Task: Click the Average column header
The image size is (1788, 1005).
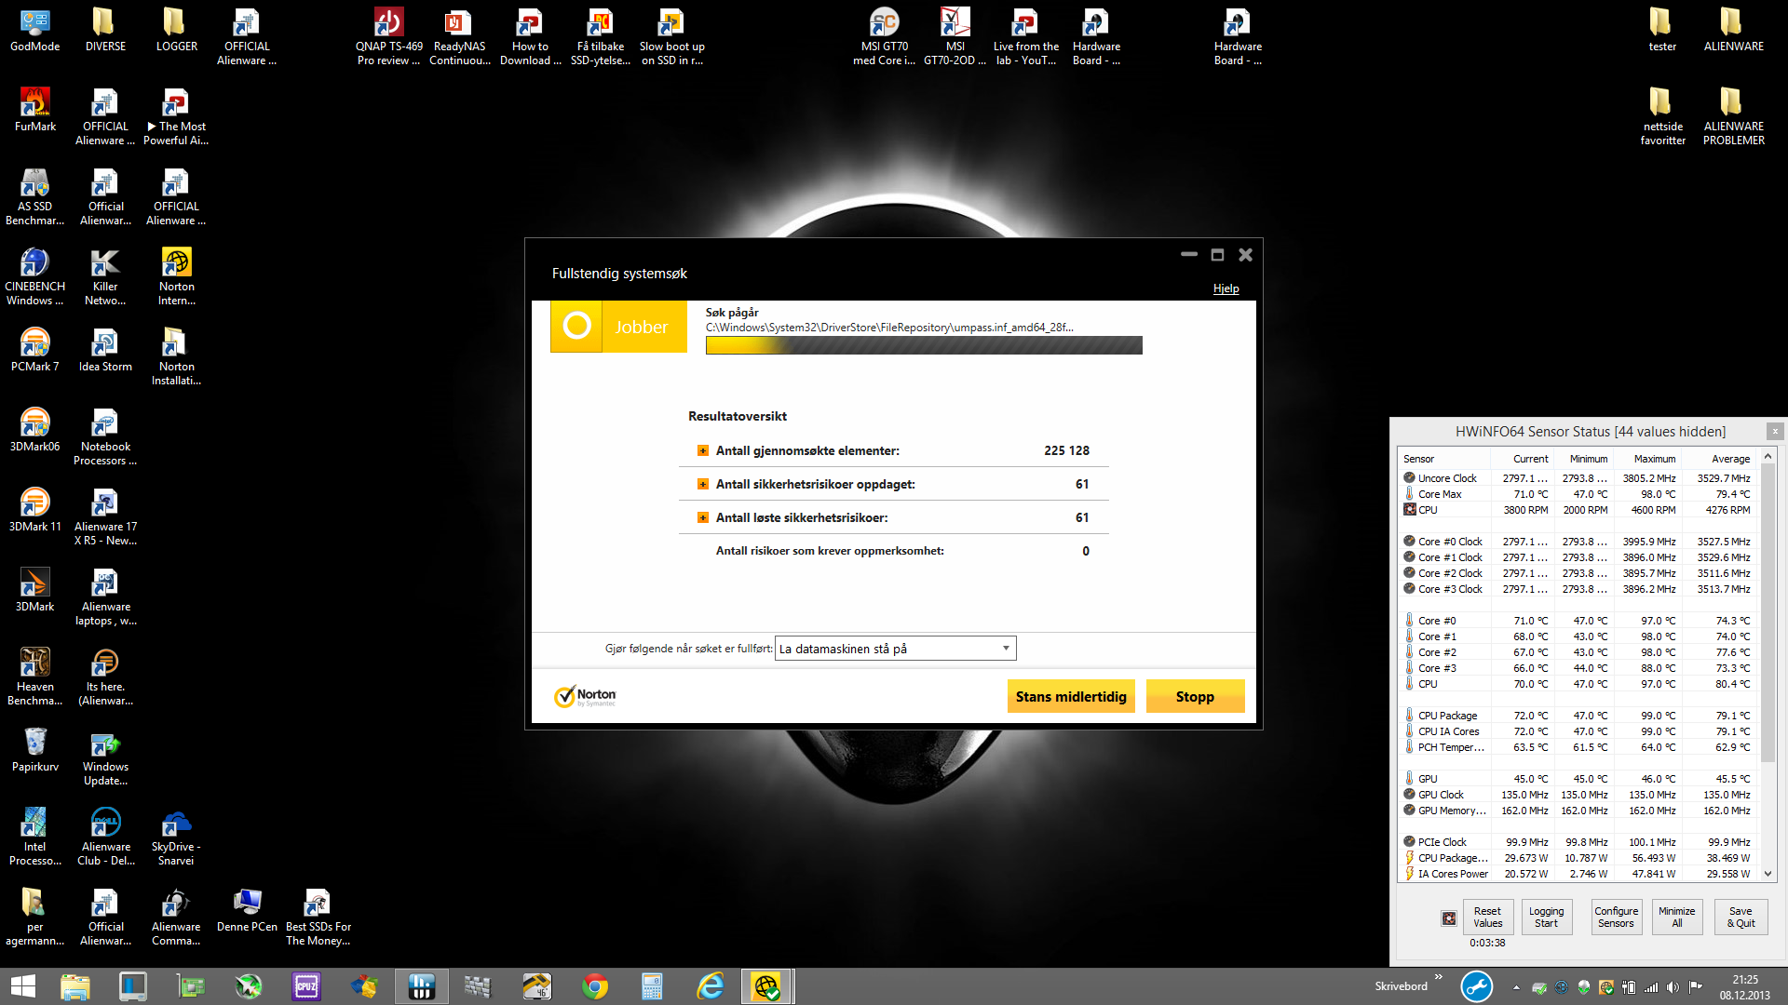Action: click(x=1719, y=459)
